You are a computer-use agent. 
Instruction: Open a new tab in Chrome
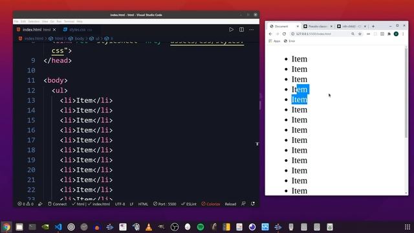coord(373,27)
